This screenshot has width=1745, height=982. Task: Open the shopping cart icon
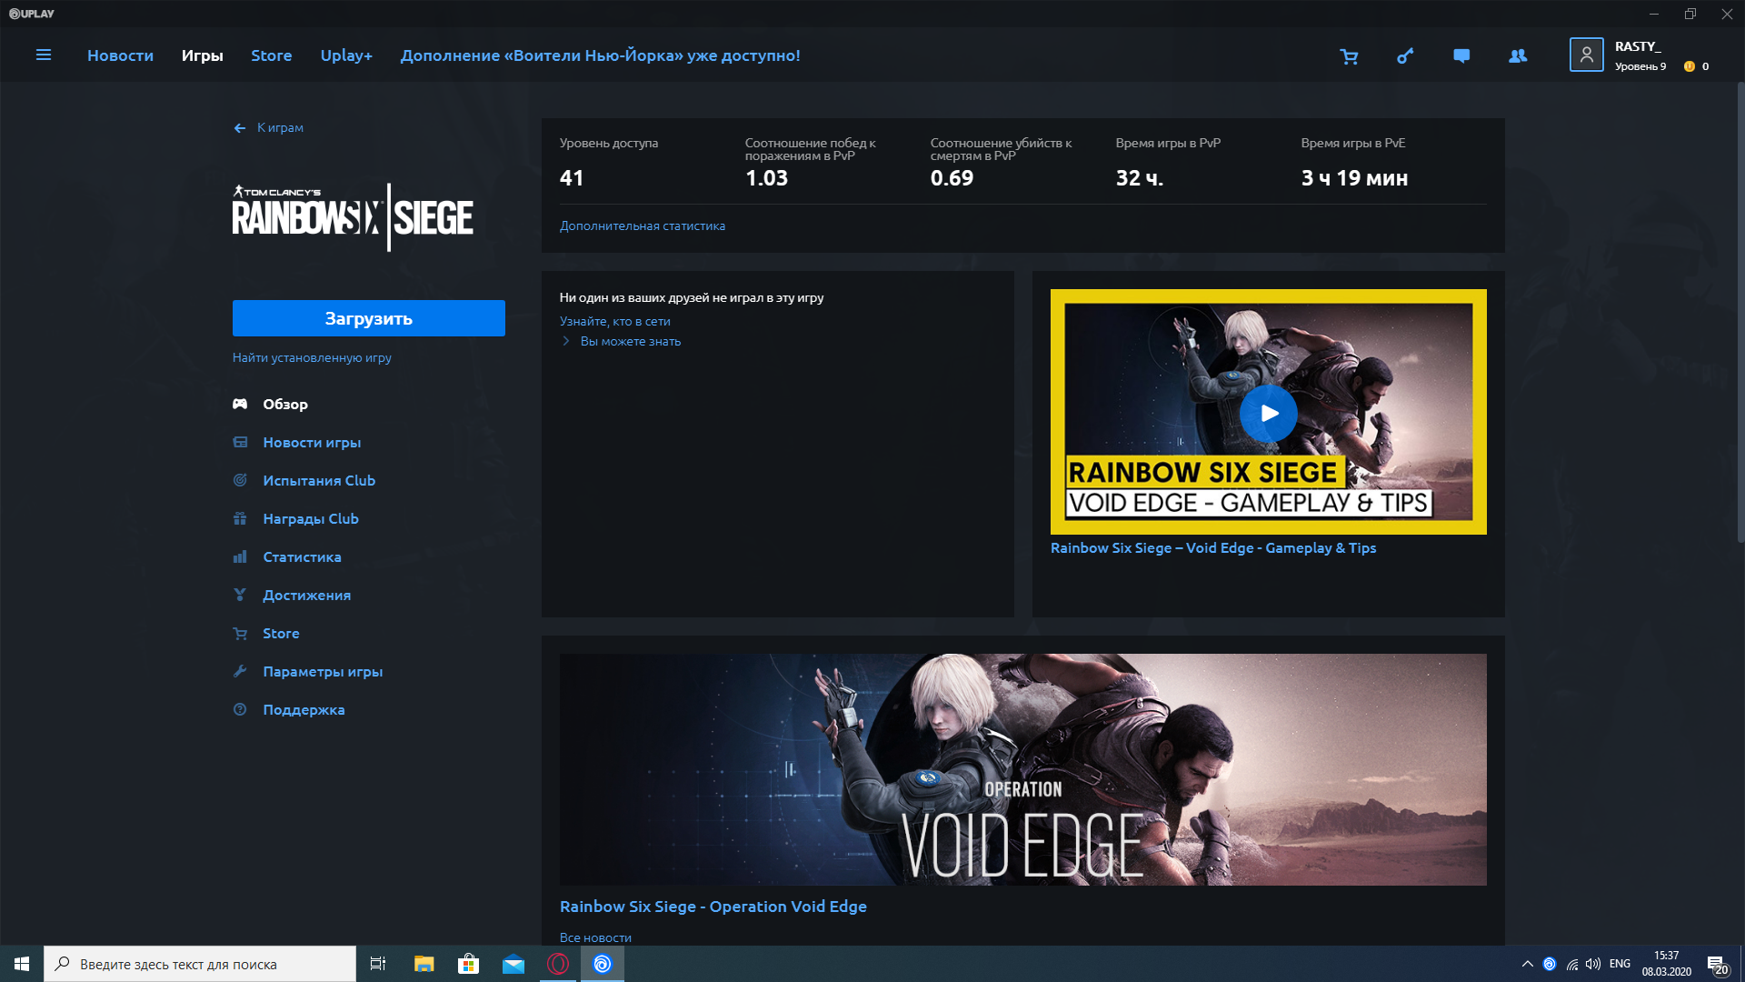click(1349, 56)
